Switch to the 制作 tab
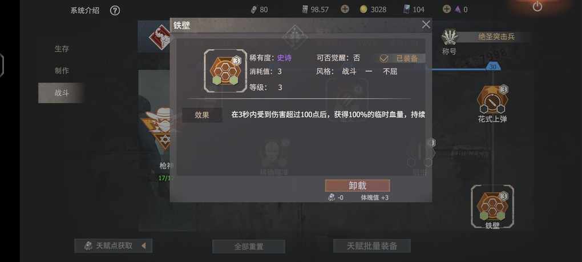The image size is (582, 262). click(x=62, y=71)
